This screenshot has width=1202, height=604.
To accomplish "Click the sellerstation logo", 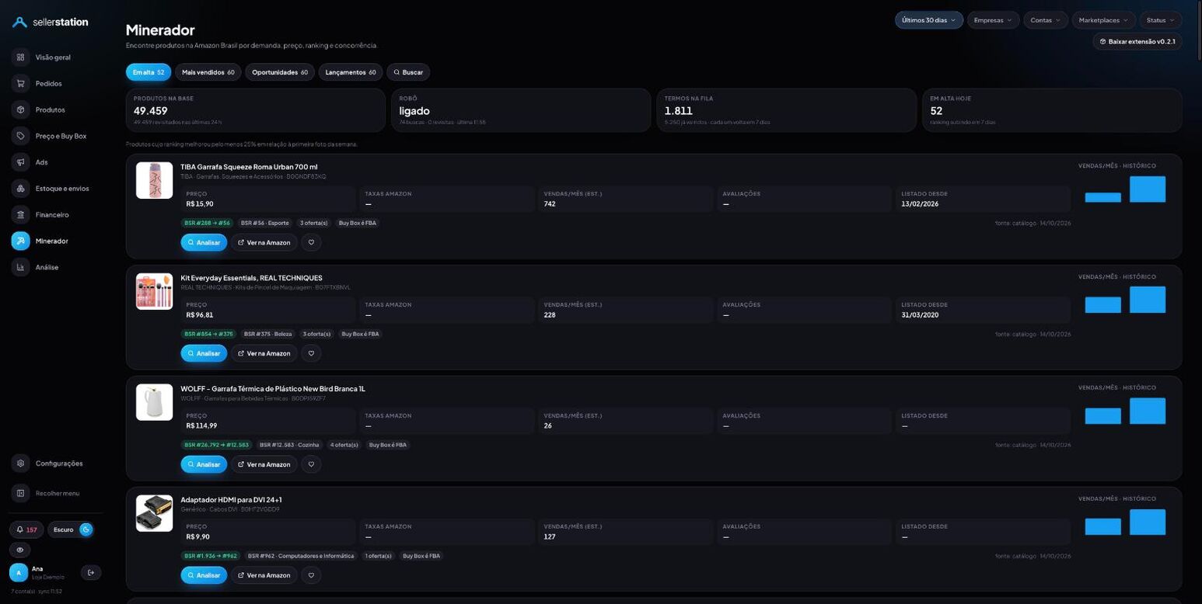I will 51,23.
